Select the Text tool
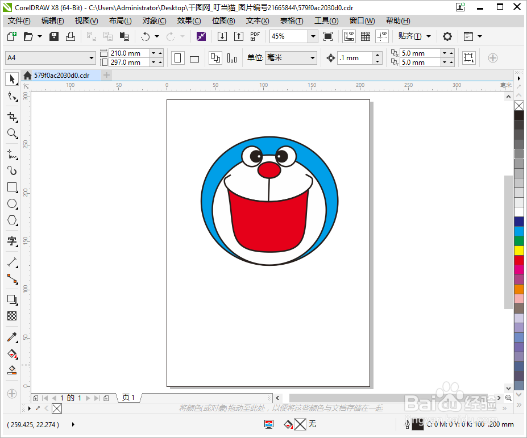 12,241
